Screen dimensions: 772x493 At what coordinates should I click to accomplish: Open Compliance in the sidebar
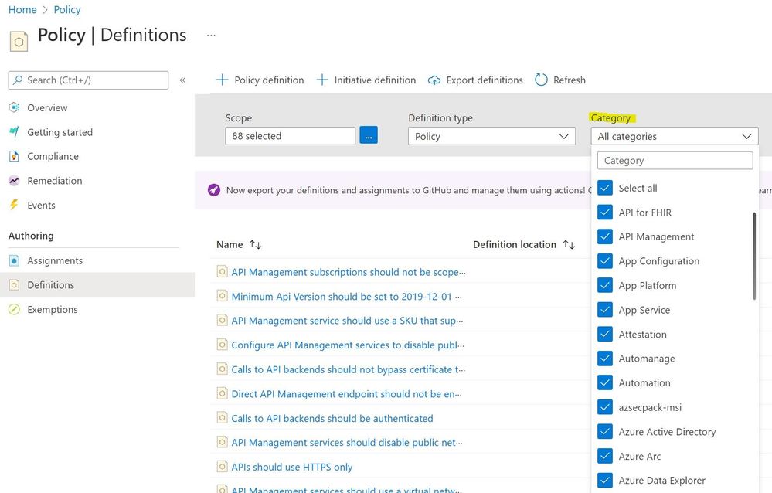tap(53, 156)
